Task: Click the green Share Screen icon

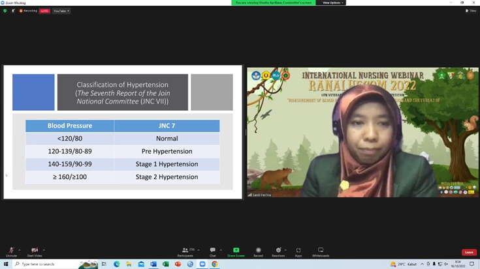Action: (236, 250)
